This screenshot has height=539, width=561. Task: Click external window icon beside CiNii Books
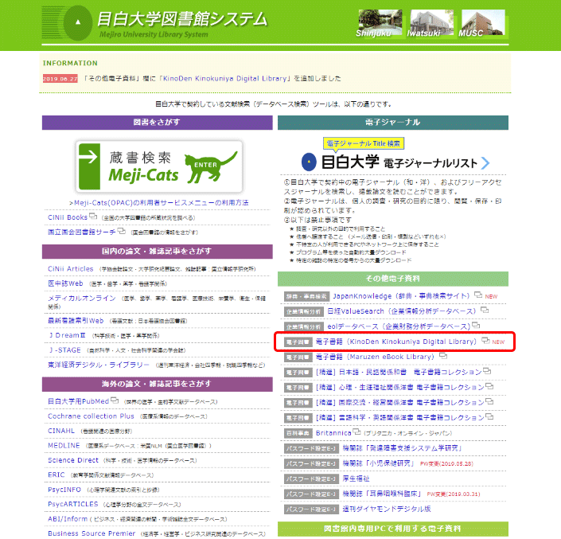point(93,217)
